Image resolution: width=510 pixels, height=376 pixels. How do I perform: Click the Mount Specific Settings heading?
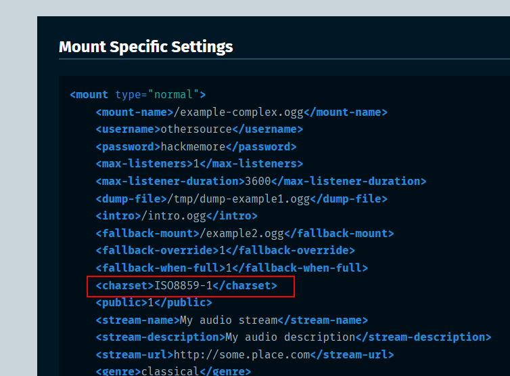click(145, 47)
